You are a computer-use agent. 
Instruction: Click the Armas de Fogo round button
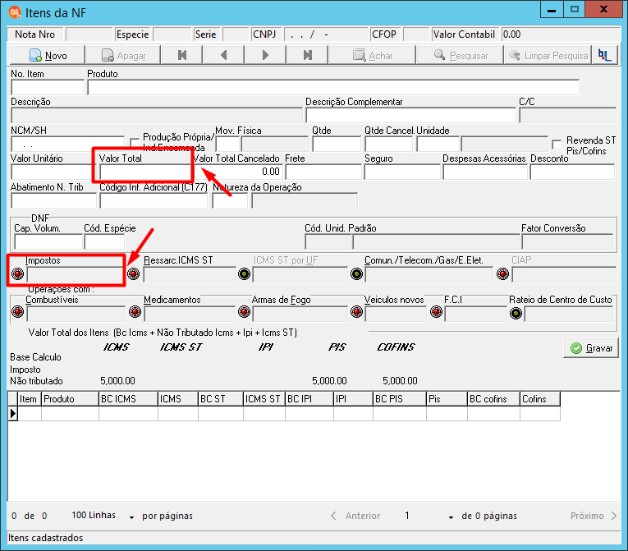[245, 312]
